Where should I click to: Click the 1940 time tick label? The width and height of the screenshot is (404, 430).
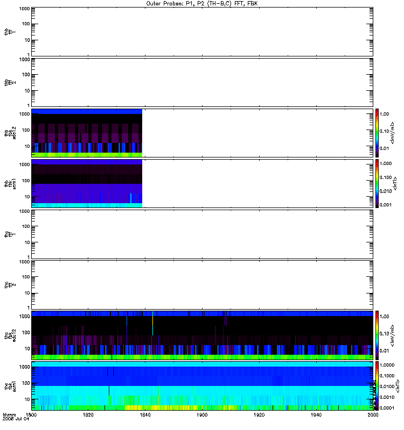(316, 414)
